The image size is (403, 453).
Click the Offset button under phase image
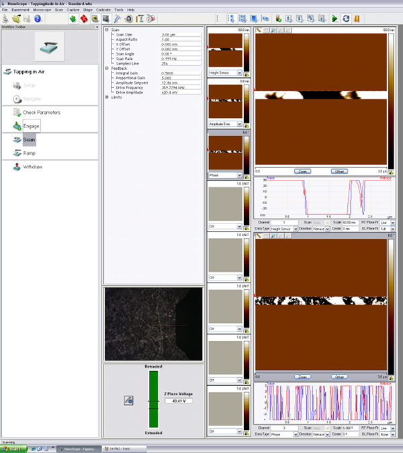point(339,376)
